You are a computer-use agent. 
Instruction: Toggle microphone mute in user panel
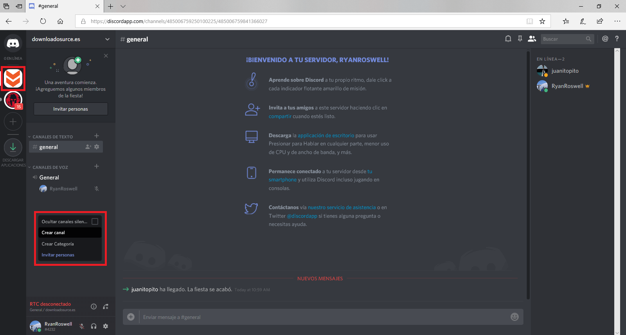pyautogui.click(x=82, y=326)
